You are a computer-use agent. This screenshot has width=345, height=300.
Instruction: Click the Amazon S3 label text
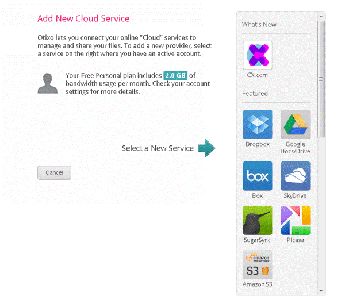(257, 284)
